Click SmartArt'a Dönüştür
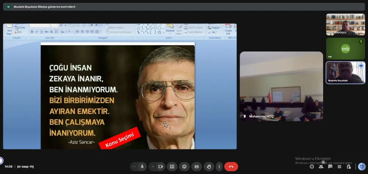Image resolution: width=368 pixels, height=174 pixels. tap(119, 32)
